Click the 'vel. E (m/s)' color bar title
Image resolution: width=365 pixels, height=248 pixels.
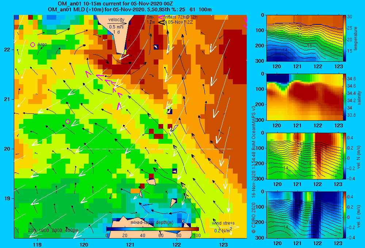point(359,216)
